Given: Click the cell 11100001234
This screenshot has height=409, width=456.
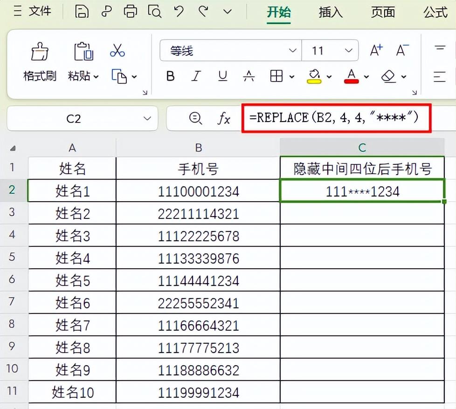Looking at the screenshot, I should (198, 191).
